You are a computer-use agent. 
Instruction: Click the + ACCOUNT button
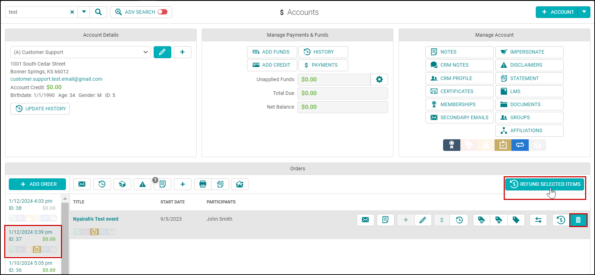pyautogui.click(x=557, y=12)
